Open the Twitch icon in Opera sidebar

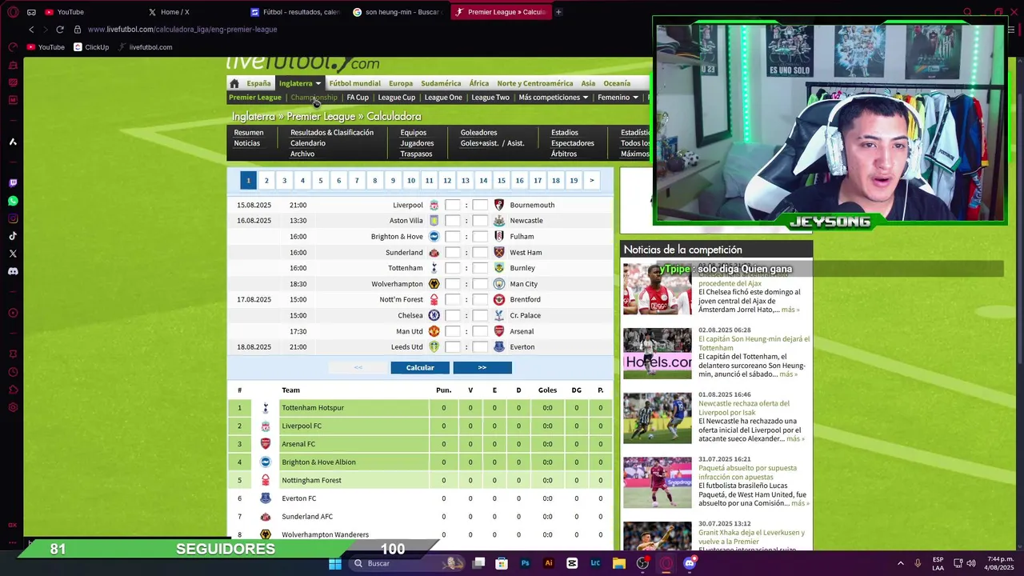tap(13, 183)
